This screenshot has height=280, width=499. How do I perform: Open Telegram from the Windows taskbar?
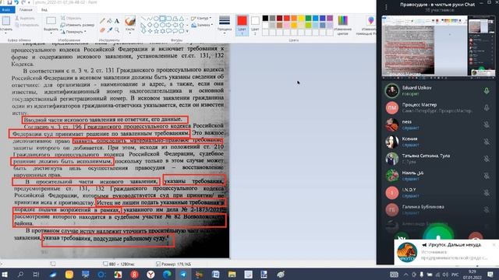click(x=183, y=275)
